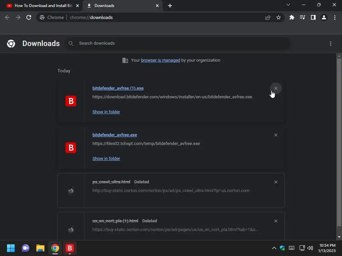Open the volume tray icon
Viewport: 342px width, 256px height.
[310, 248]
